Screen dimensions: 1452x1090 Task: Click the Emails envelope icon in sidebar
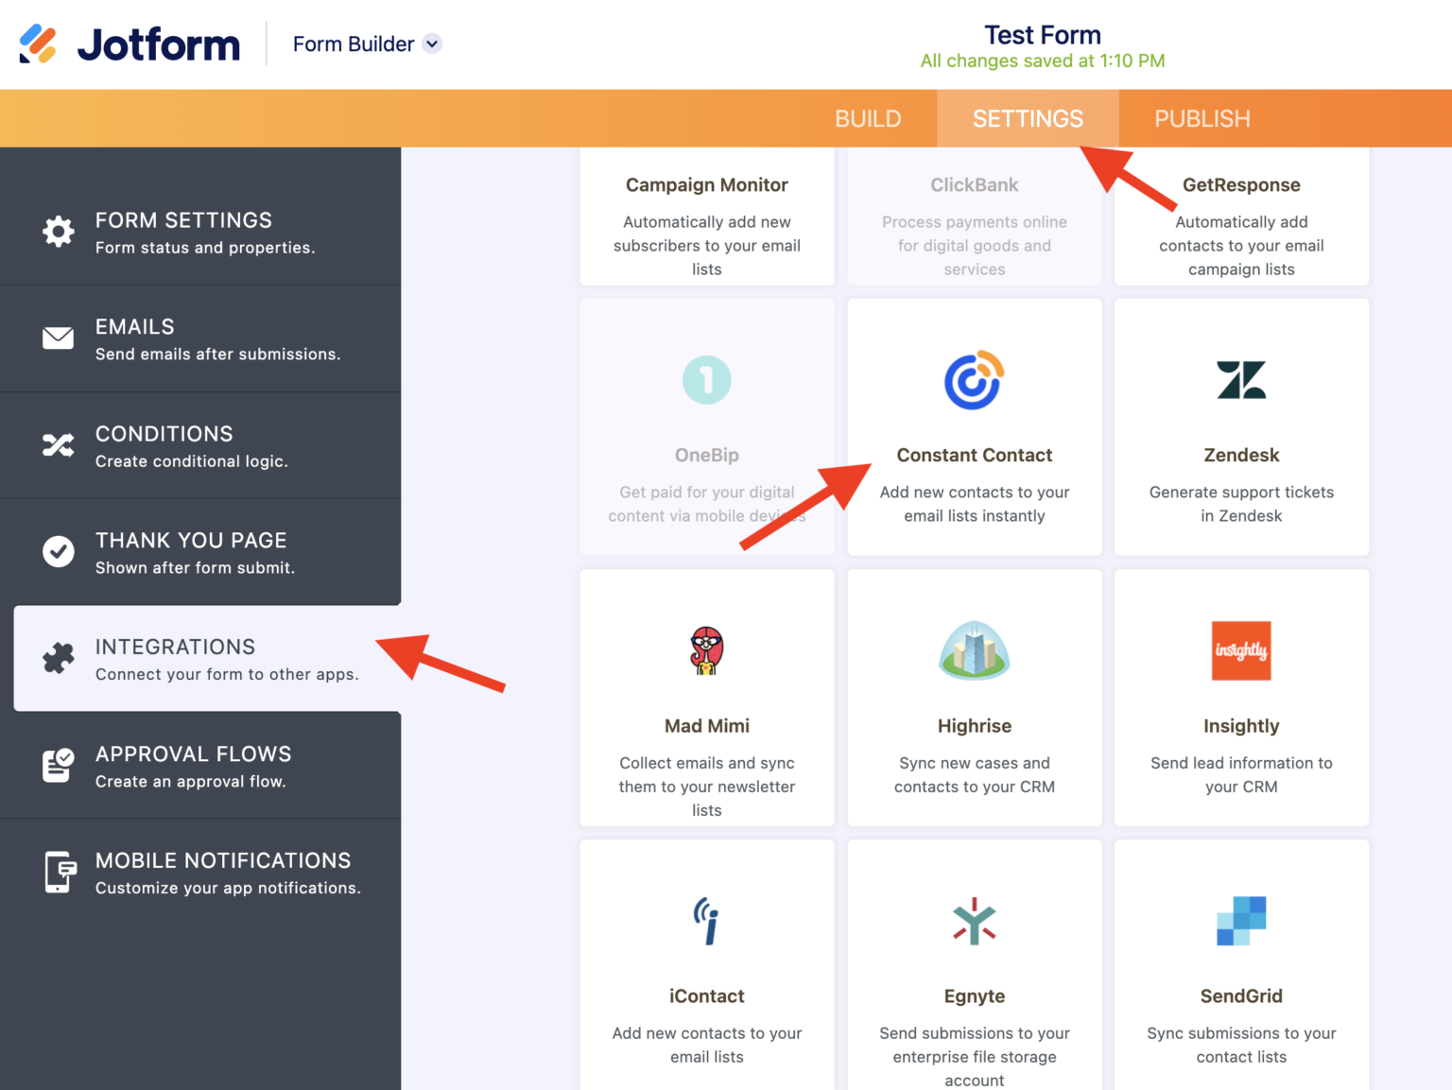click(x=58, y=337)
